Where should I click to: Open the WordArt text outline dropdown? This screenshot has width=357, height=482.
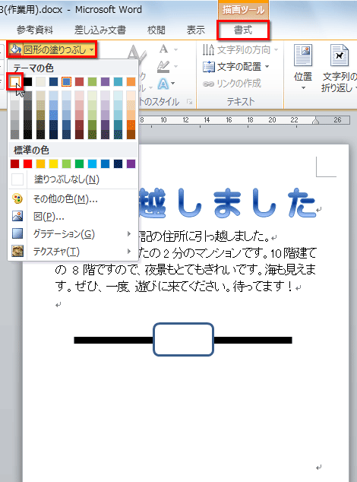point(167,66)
